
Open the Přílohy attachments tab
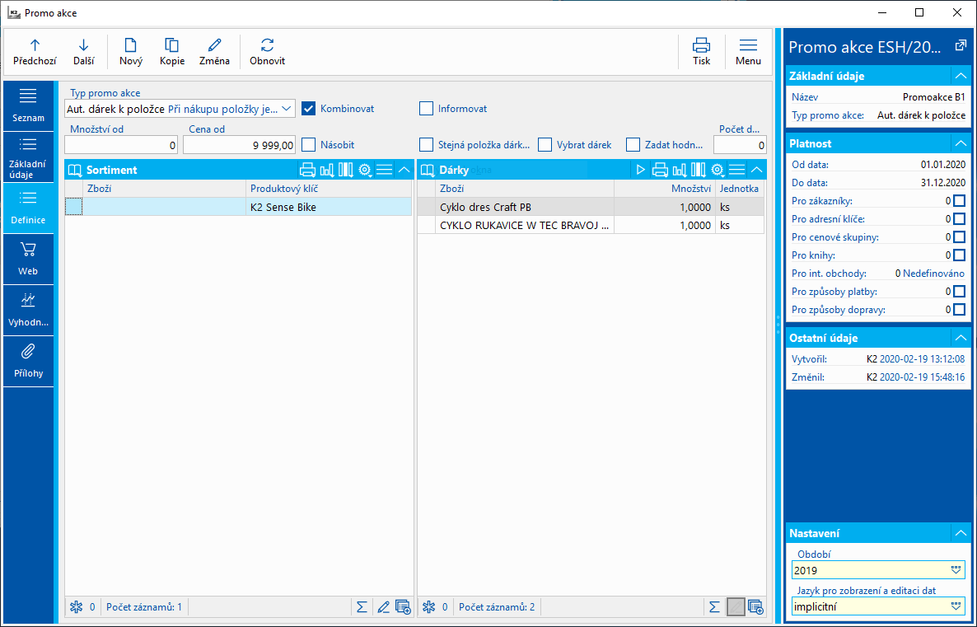[x=28, y=361]
